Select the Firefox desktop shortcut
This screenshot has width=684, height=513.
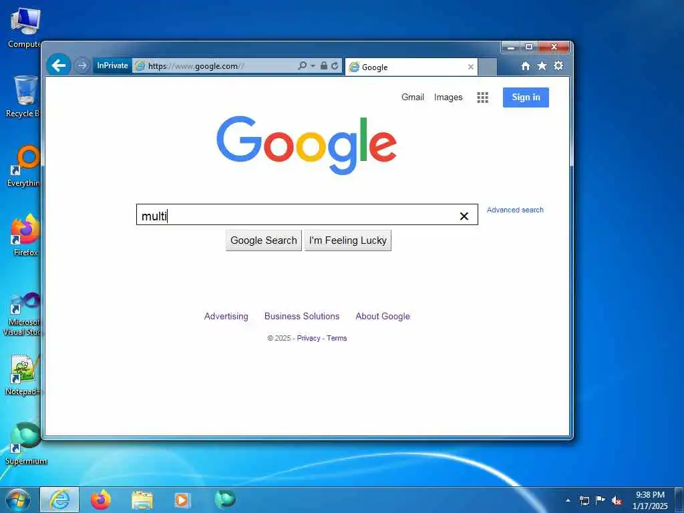click(25, 235)
